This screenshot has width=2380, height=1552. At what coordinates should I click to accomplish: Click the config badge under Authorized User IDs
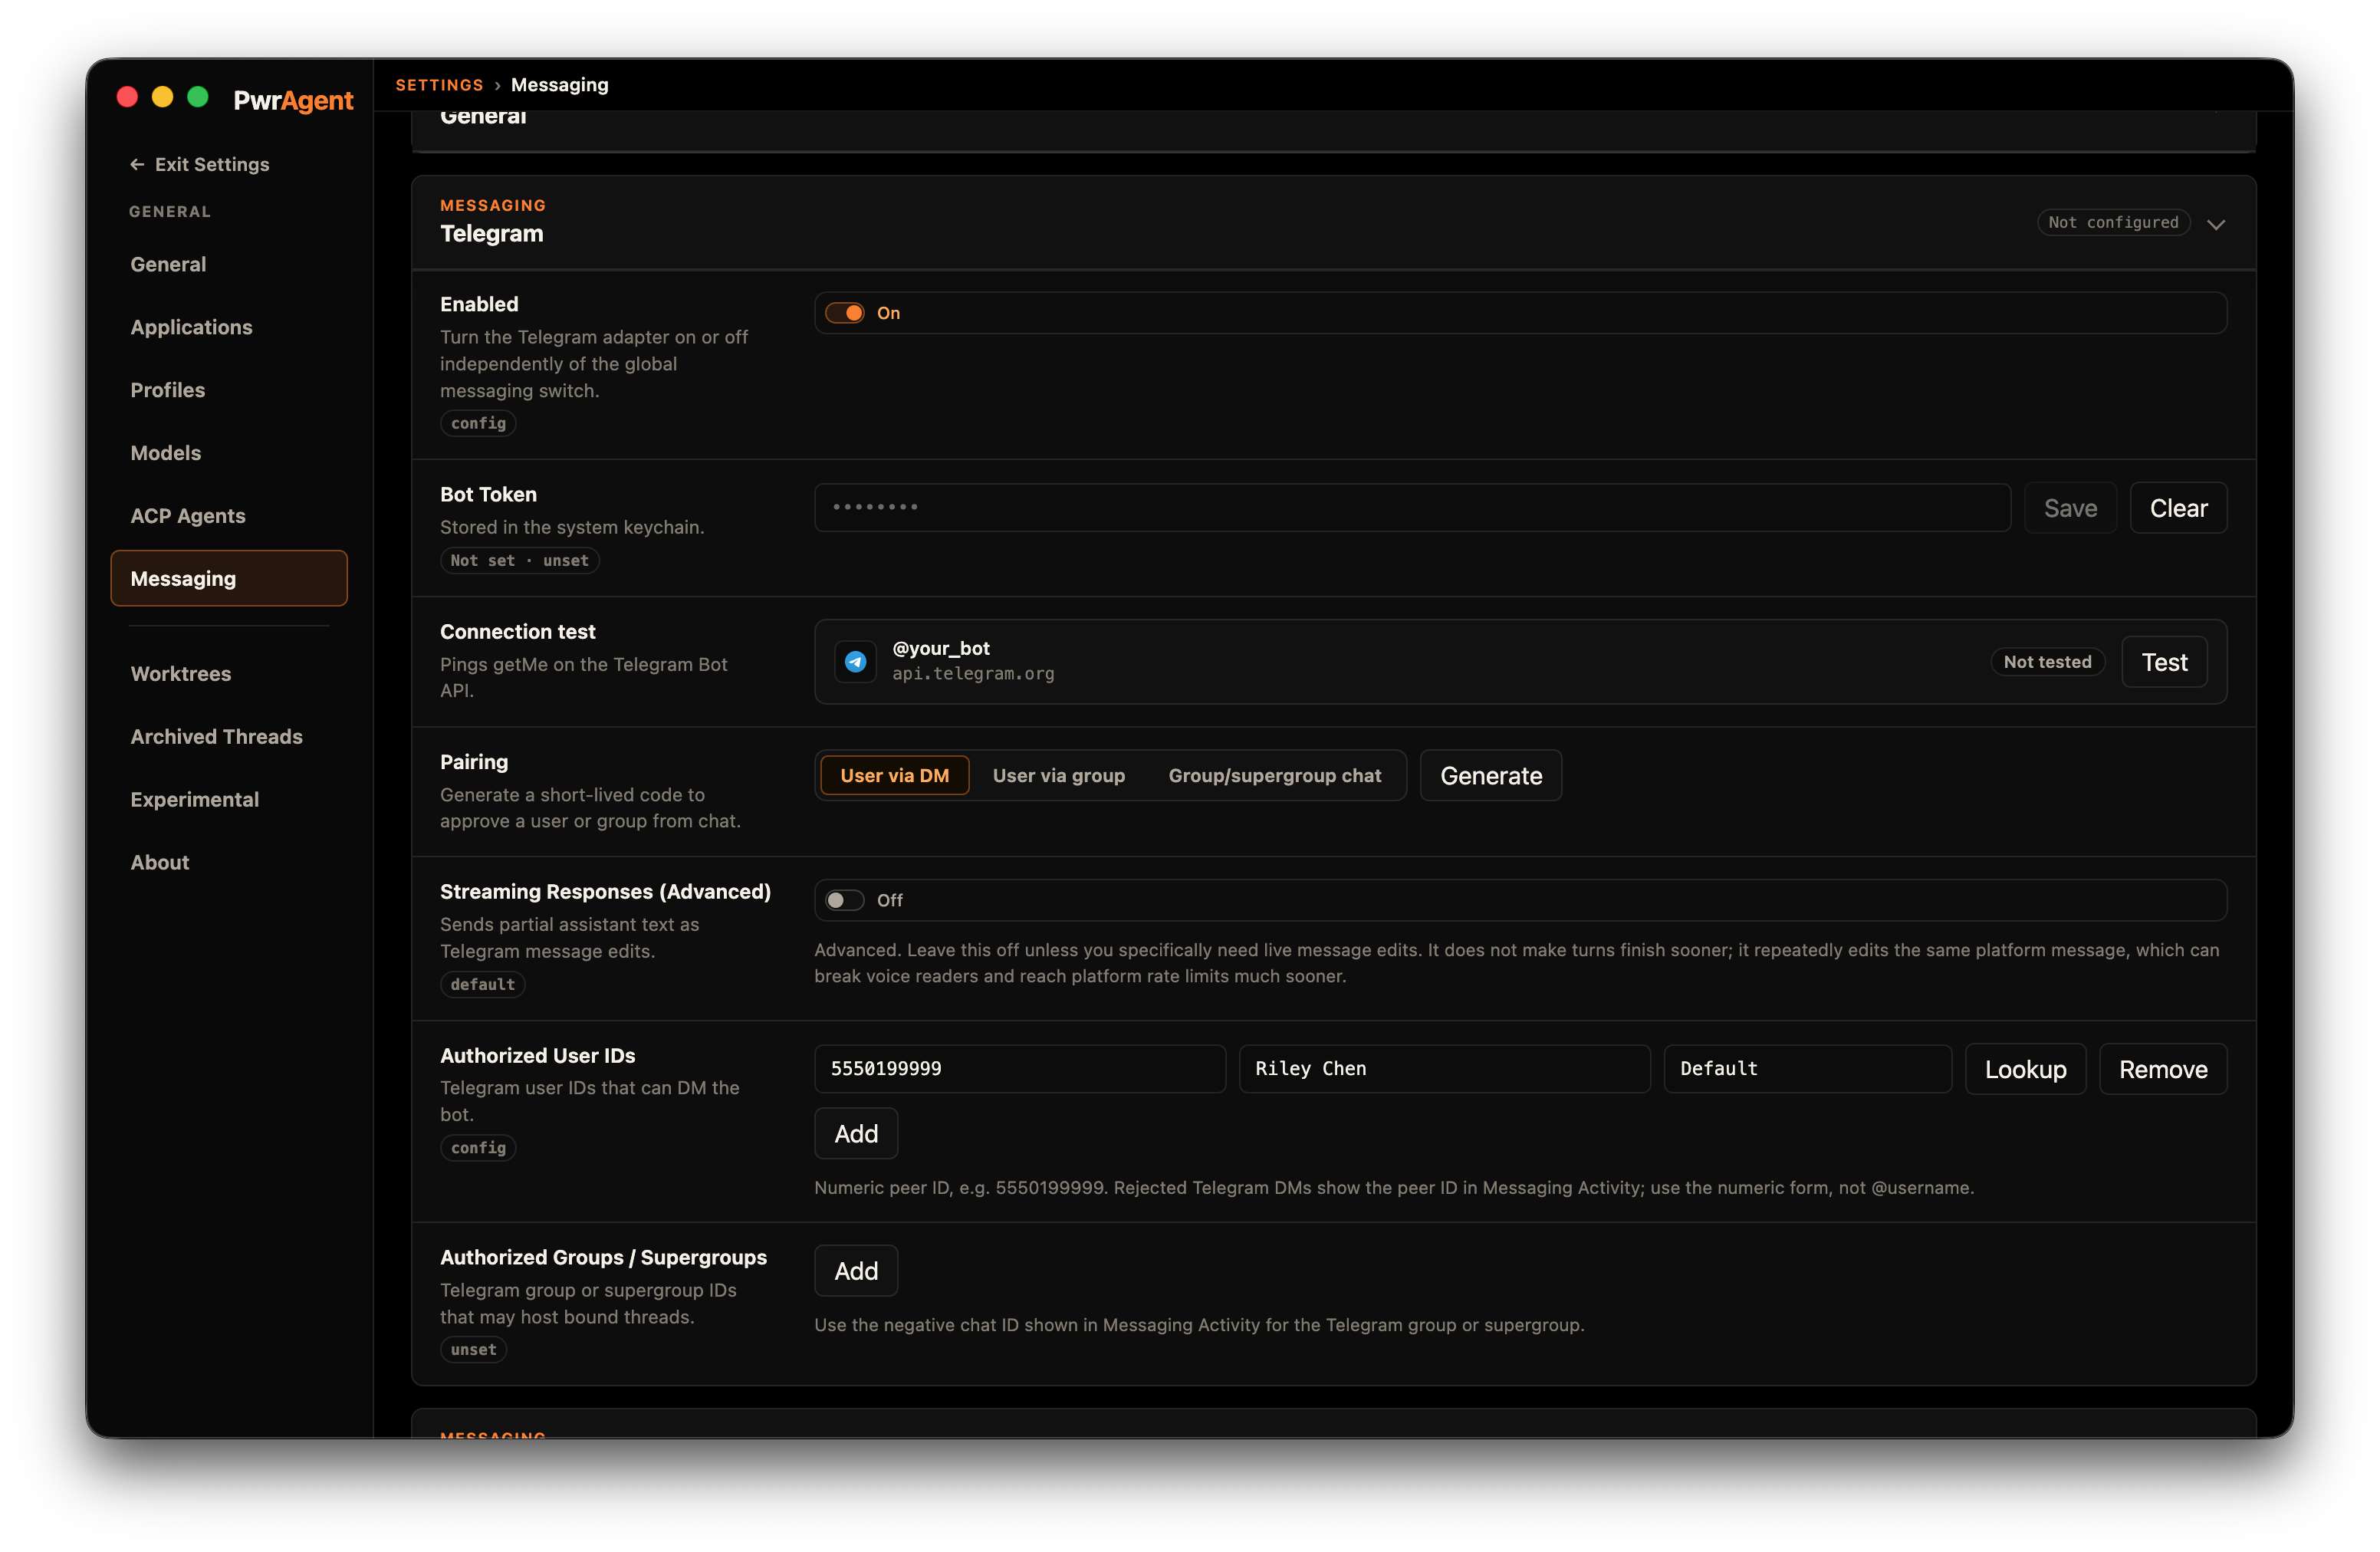coord(478,1148)
